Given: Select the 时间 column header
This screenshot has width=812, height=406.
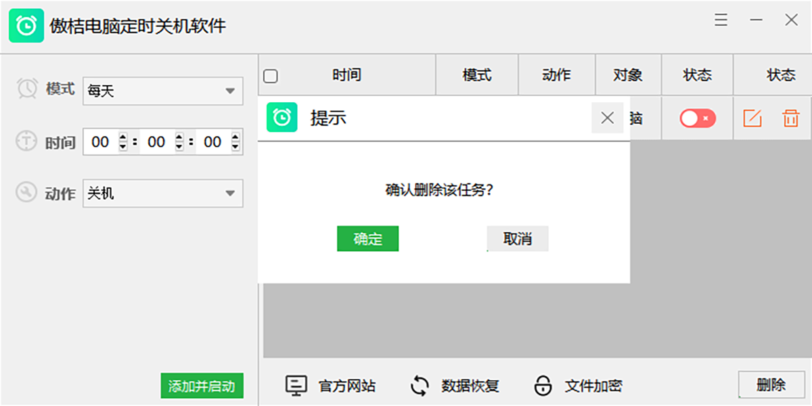Looking at the screenshot, I should pyautogui.click(x=347, y=75).
